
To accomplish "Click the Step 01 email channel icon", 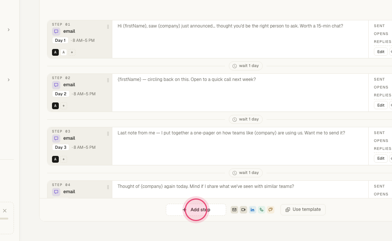I will click(x=56, y=32).
